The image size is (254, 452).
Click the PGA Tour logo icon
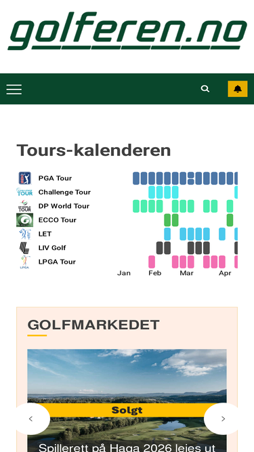25,178
